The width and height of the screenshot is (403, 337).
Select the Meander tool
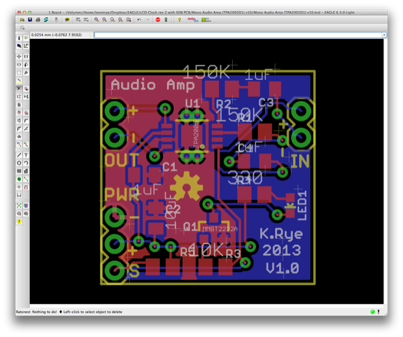[19, 136]
